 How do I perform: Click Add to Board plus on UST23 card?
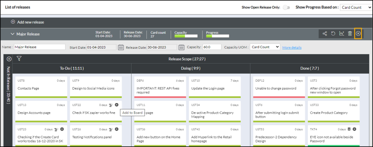tap(62, 129)
